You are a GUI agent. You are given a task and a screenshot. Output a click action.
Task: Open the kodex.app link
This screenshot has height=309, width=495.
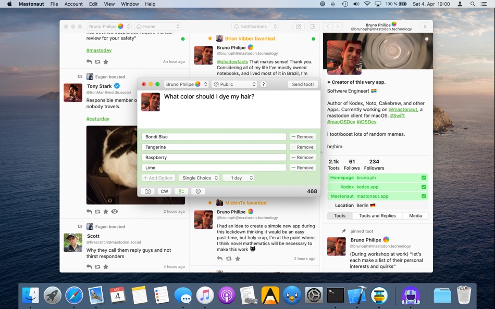coord(367,187)
